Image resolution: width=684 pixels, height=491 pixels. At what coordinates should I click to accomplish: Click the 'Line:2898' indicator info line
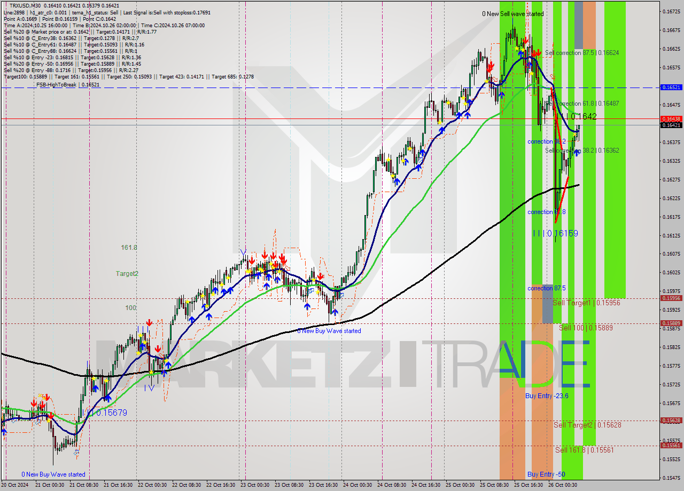click(x=106, y=12)
